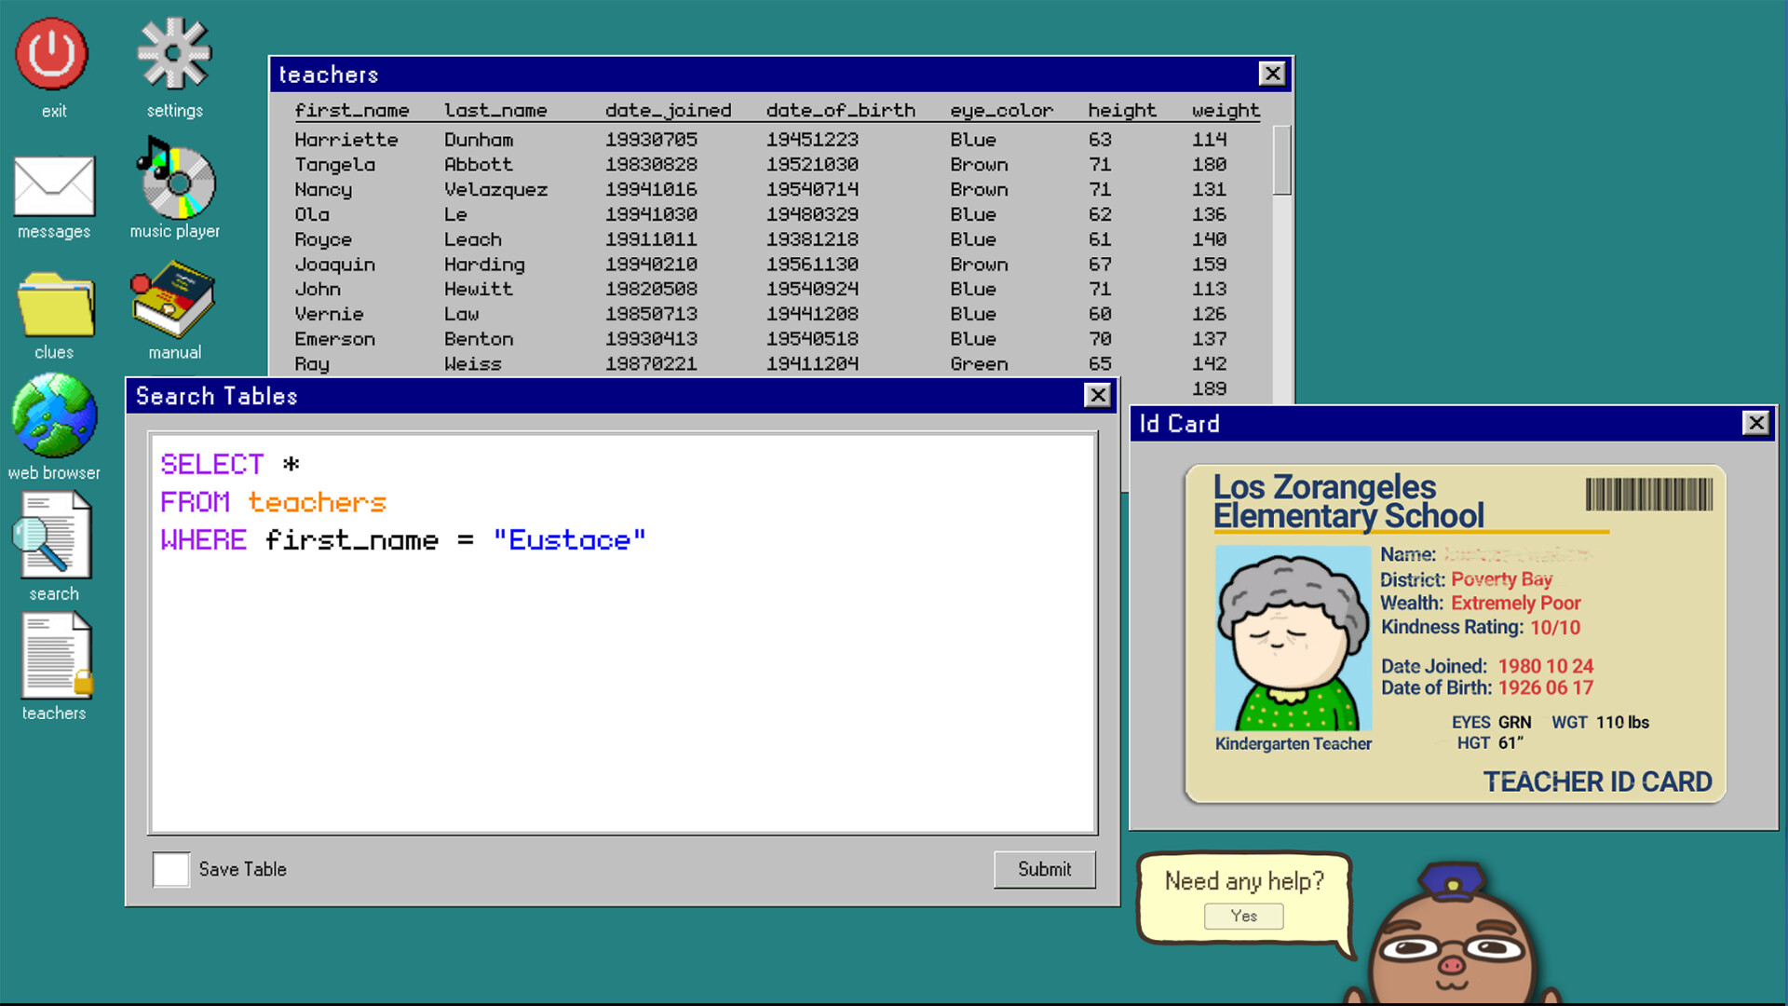Close the Id Card window
This screenshot has height=1006, width=1788.
point(1757,423)
